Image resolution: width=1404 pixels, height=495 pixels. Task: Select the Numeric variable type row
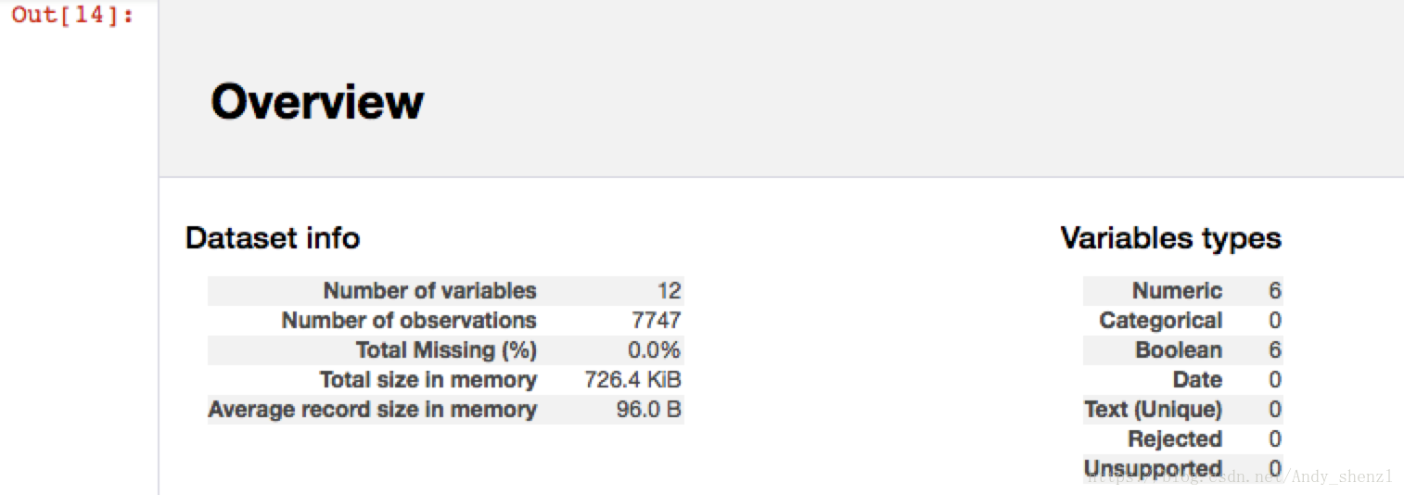pyautogui.click(x=1183, y=290)
